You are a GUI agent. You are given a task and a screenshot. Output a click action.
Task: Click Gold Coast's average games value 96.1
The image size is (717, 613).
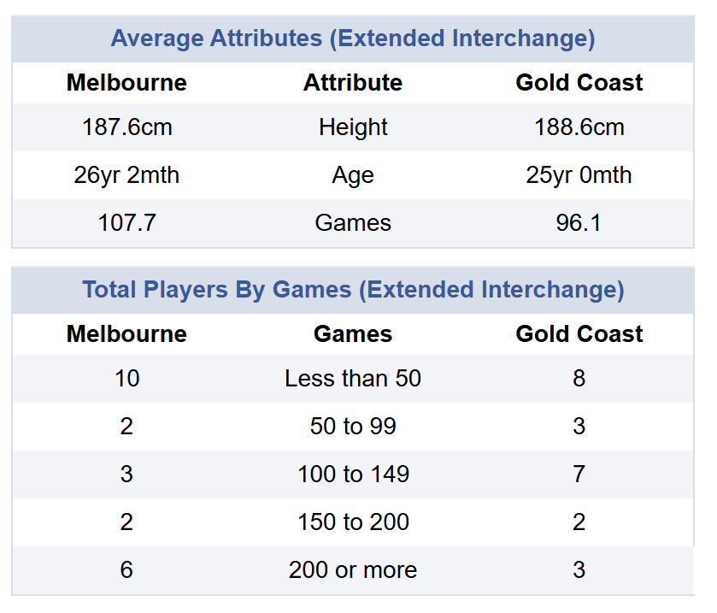click(x=579, y=223)
